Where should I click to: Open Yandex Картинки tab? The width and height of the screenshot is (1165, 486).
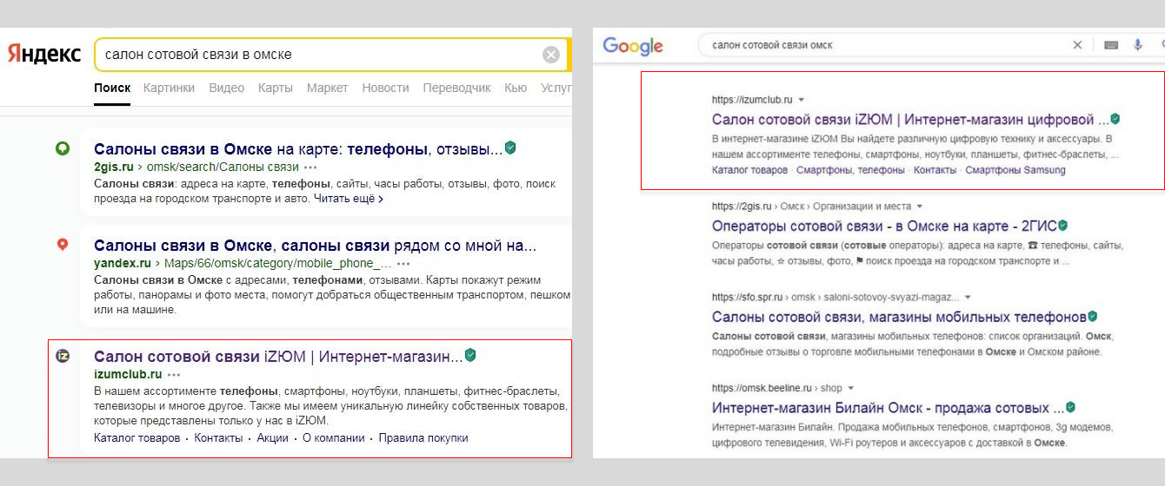169,88
